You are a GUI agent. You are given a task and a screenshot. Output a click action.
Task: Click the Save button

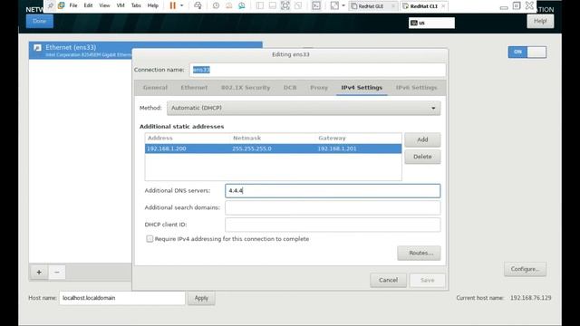[427, 280]
